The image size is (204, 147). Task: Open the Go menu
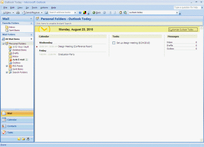(27, 8)
